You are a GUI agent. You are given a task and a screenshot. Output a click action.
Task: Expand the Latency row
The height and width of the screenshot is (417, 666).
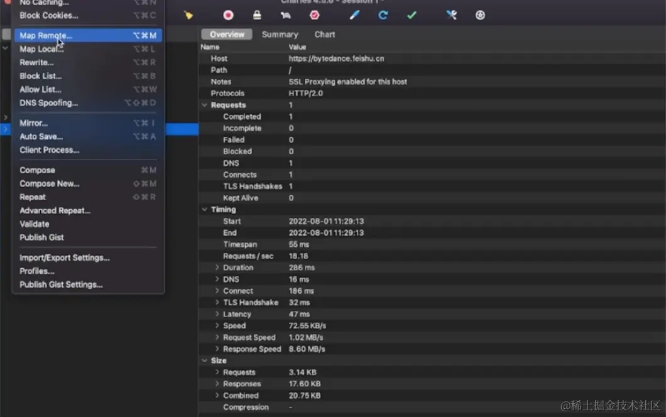(217, 314)
